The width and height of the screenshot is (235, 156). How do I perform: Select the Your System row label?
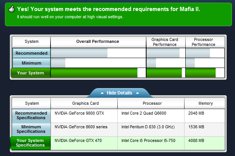[x=31, y=73]
